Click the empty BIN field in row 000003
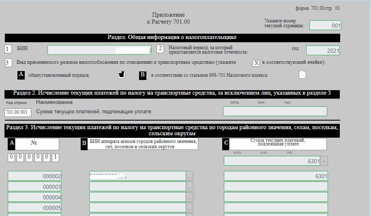The image size is (371, 216). pyautogui.click(x=137, y=187)
